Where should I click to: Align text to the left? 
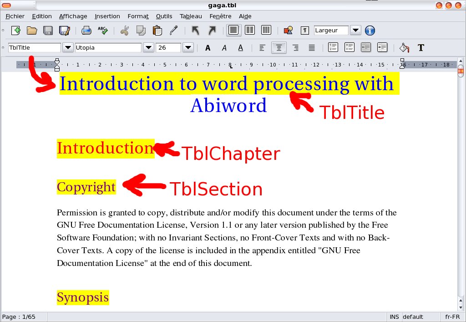click(262, 47)
